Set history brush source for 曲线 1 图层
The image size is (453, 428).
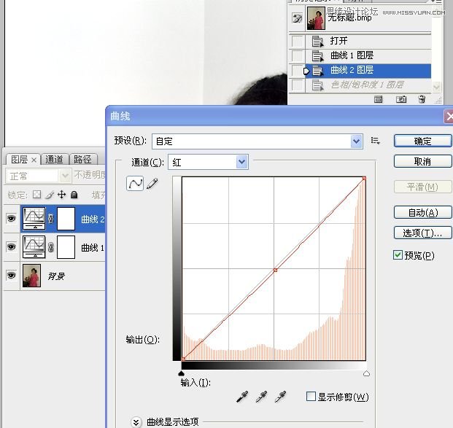(x=298, y=55)
